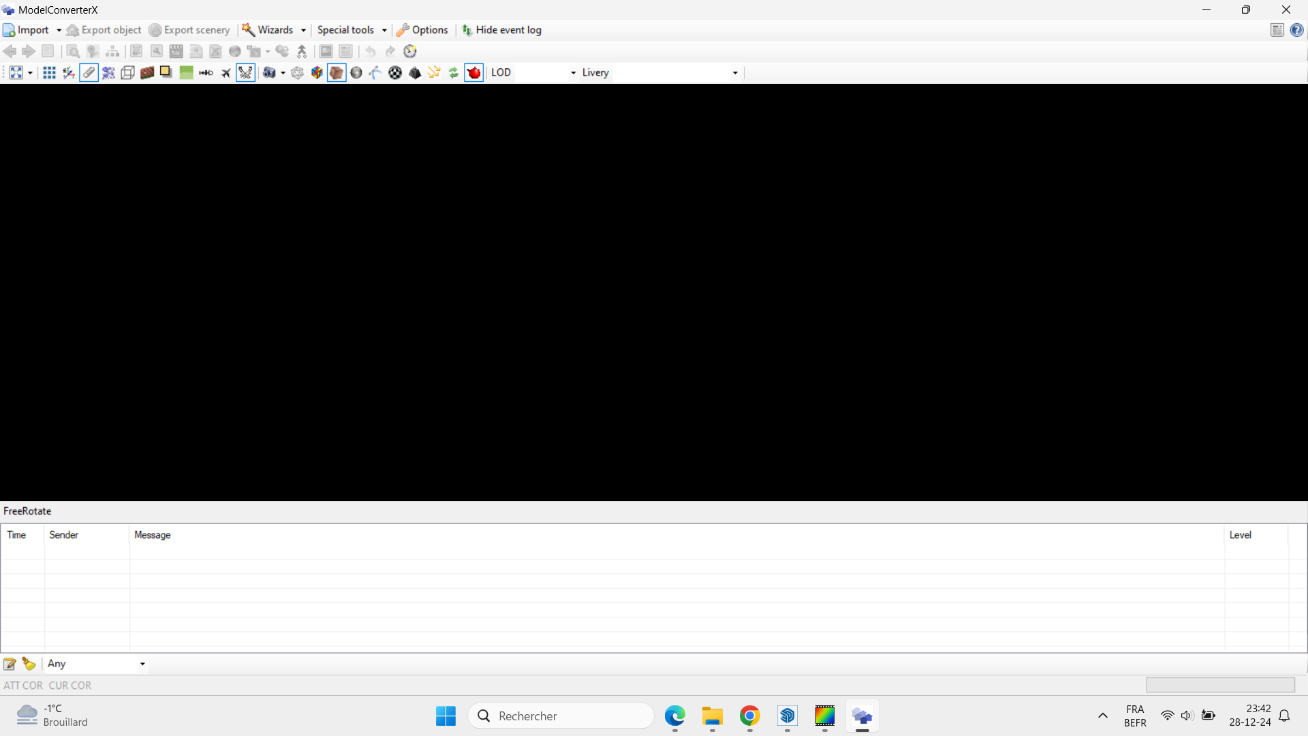Screen dimensions: 1308x736
Task: Click the checkered ball icon
Action: (x=395, y=73)
